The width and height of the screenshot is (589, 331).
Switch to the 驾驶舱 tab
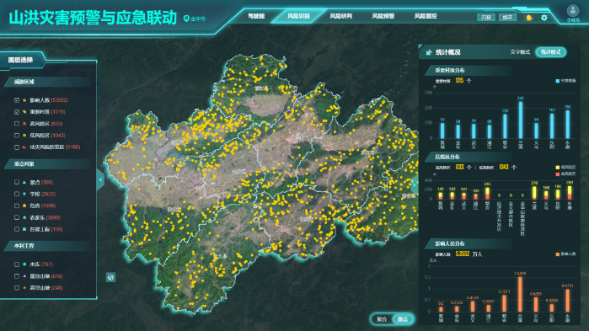[256, 16]
